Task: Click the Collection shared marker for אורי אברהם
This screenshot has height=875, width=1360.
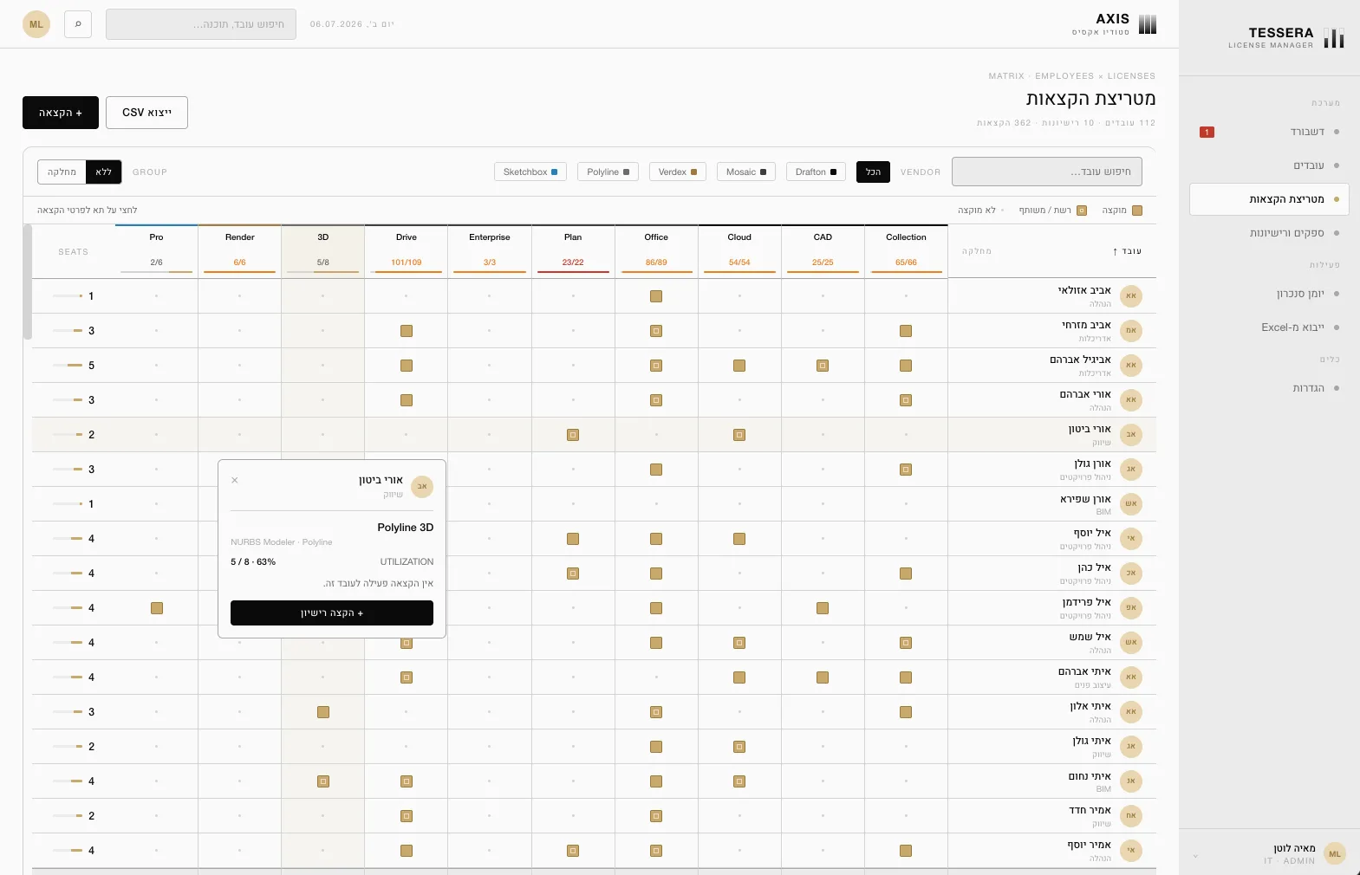Action: (906, 400)
